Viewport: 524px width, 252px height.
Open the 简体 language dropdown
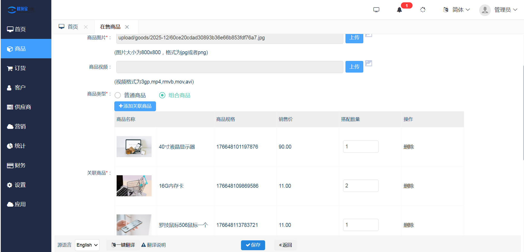(x=458, y=10)
